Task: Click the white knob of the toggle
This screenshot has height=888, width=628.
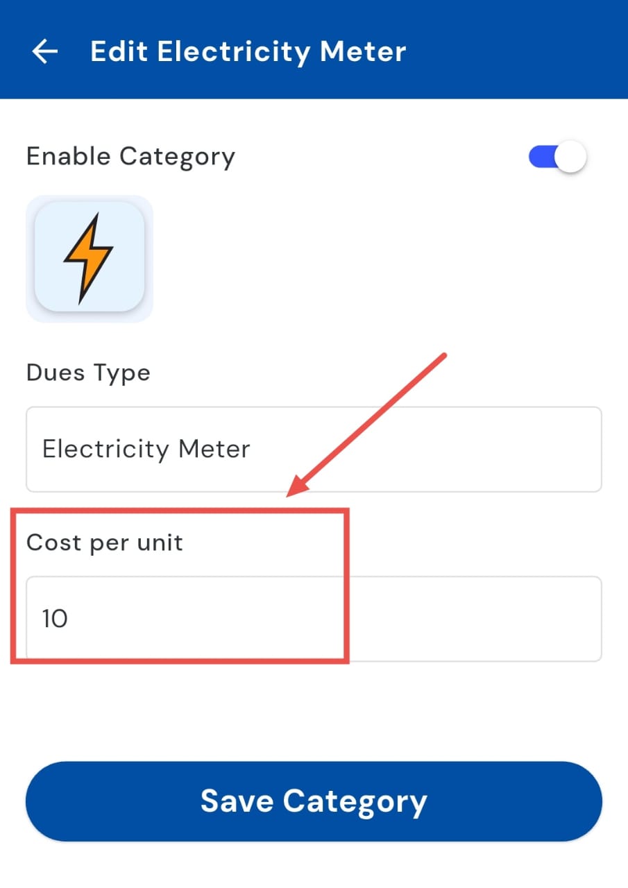Action: tap(571, 157)
